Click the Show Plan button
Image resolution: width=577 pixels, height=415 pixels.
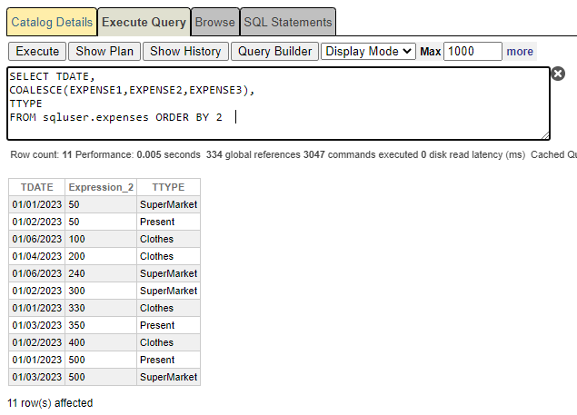(x=104, y=52)
